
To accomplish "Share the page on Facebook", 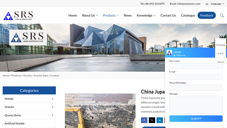I will [144, 120].
